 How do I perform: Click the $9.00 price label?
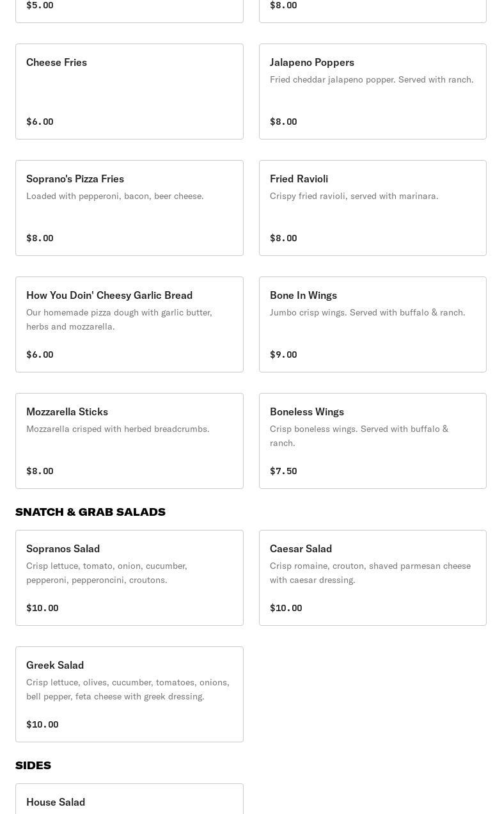283,355
